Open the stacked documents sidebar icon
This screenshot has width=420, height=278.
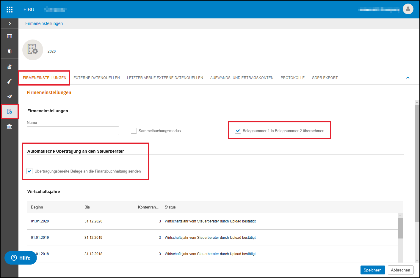[x=10, y=66]
